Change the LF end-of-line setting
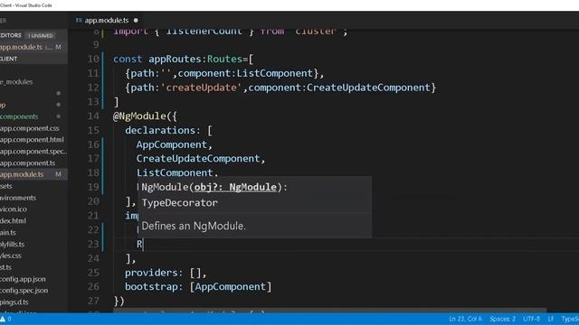The height and width of the screenshot is (325, 579). click(x=551, y=319)
